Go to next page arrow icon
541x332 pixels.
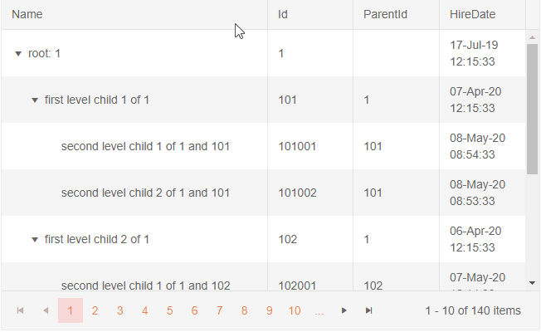pyautogui.click(x=344, y=310)
